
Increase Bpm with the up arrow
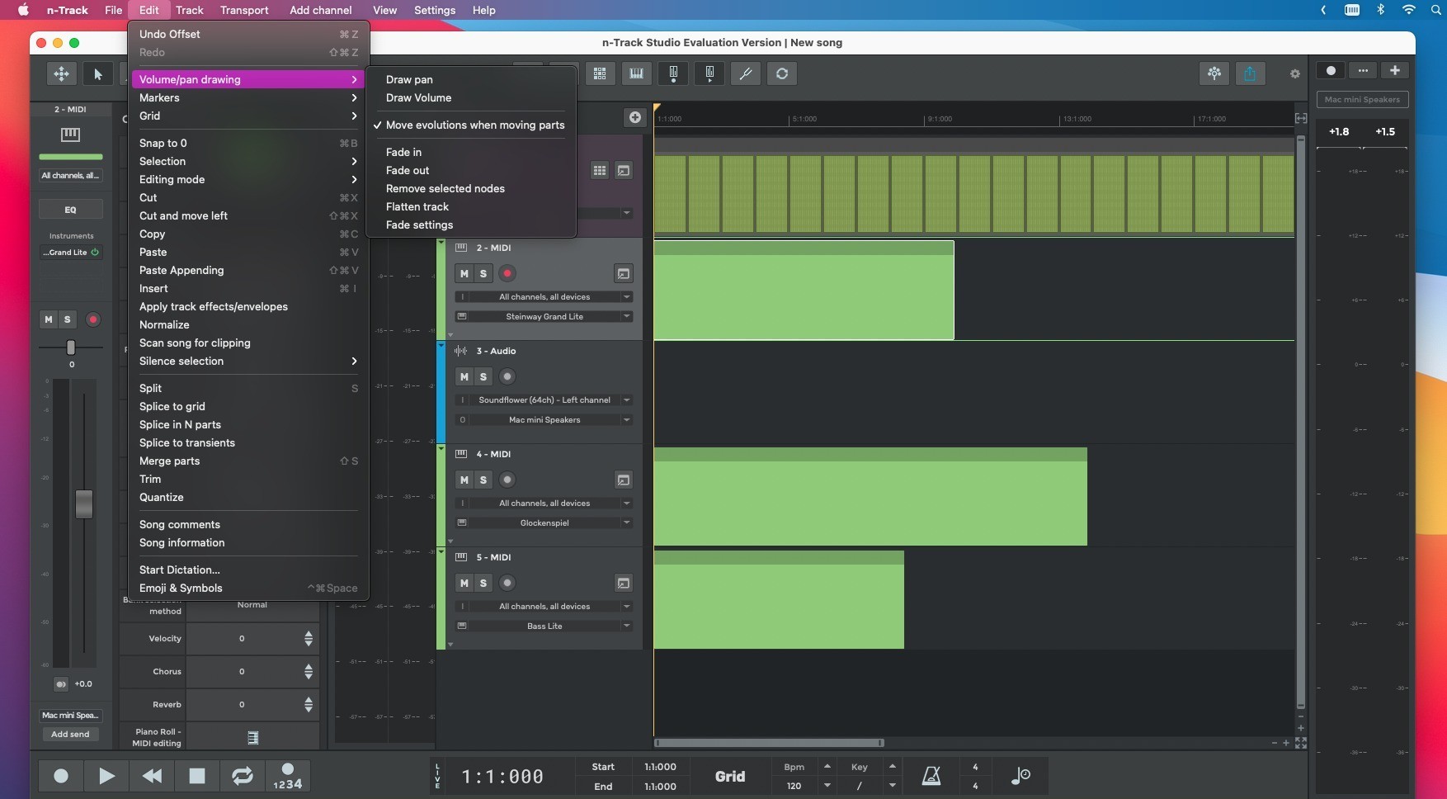point(827,767)
